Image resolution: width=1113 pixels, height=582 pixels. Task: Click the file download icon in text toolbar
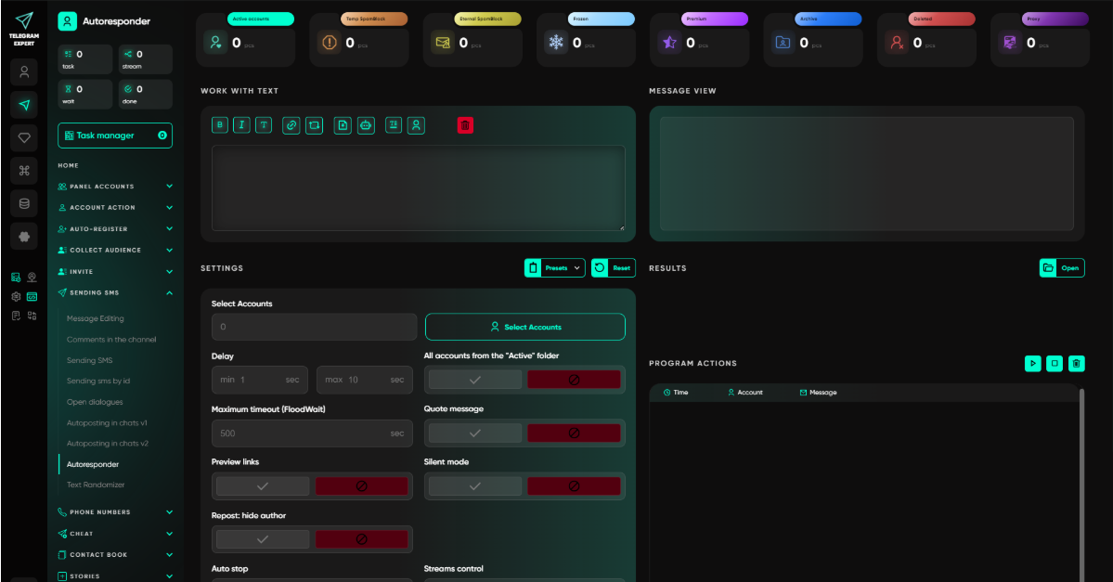(343, 125)
